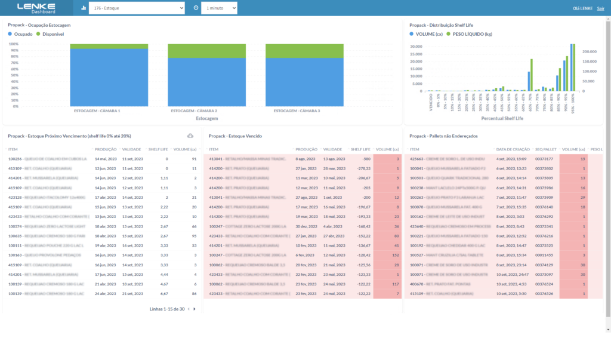Select the pallet row for item 400678
Image resolution: width=611 pixels, height=344 pixels.
(x=504, y=284)
